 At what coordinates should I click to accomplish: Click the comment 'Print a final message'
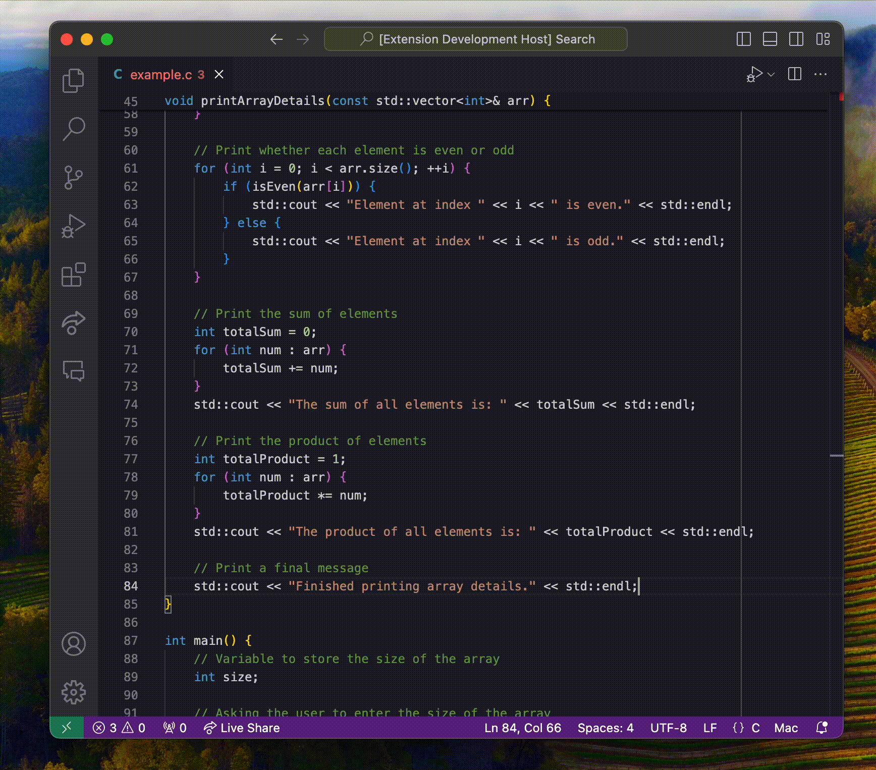[x=281, y=568]
